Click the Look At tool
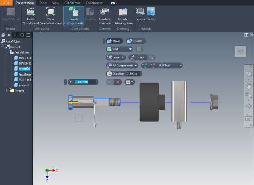Screen dimensions: 254x185 point(249,118)
